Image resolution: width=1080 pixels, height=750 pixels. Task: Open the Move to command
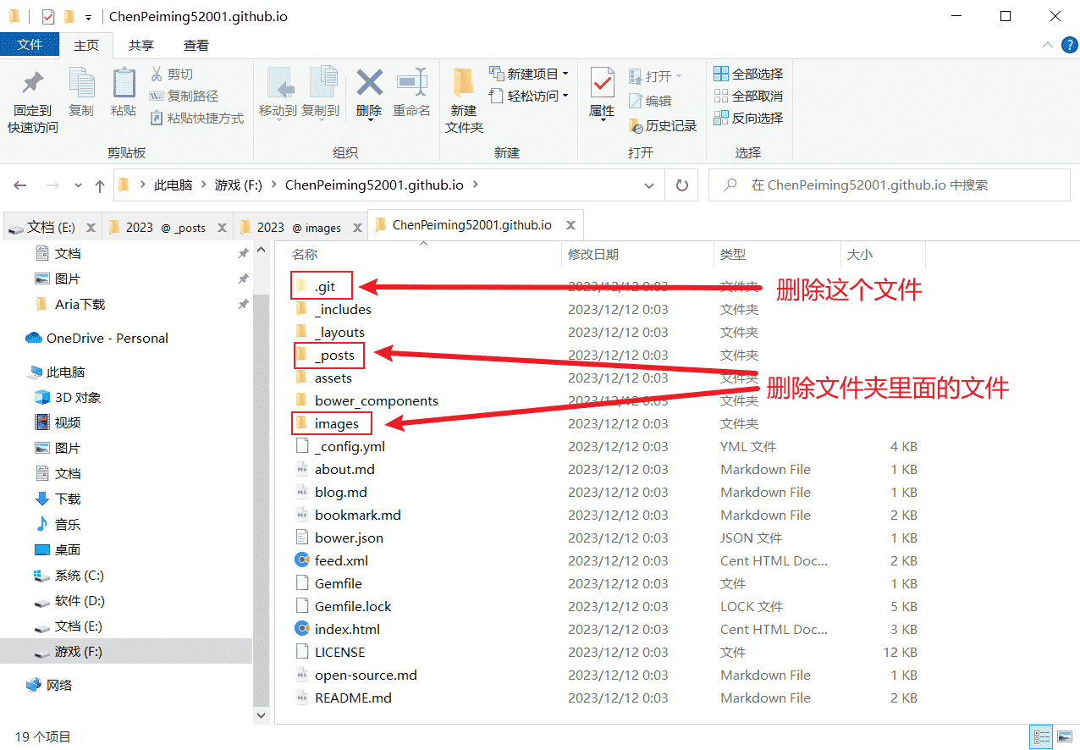click(278, 93)
